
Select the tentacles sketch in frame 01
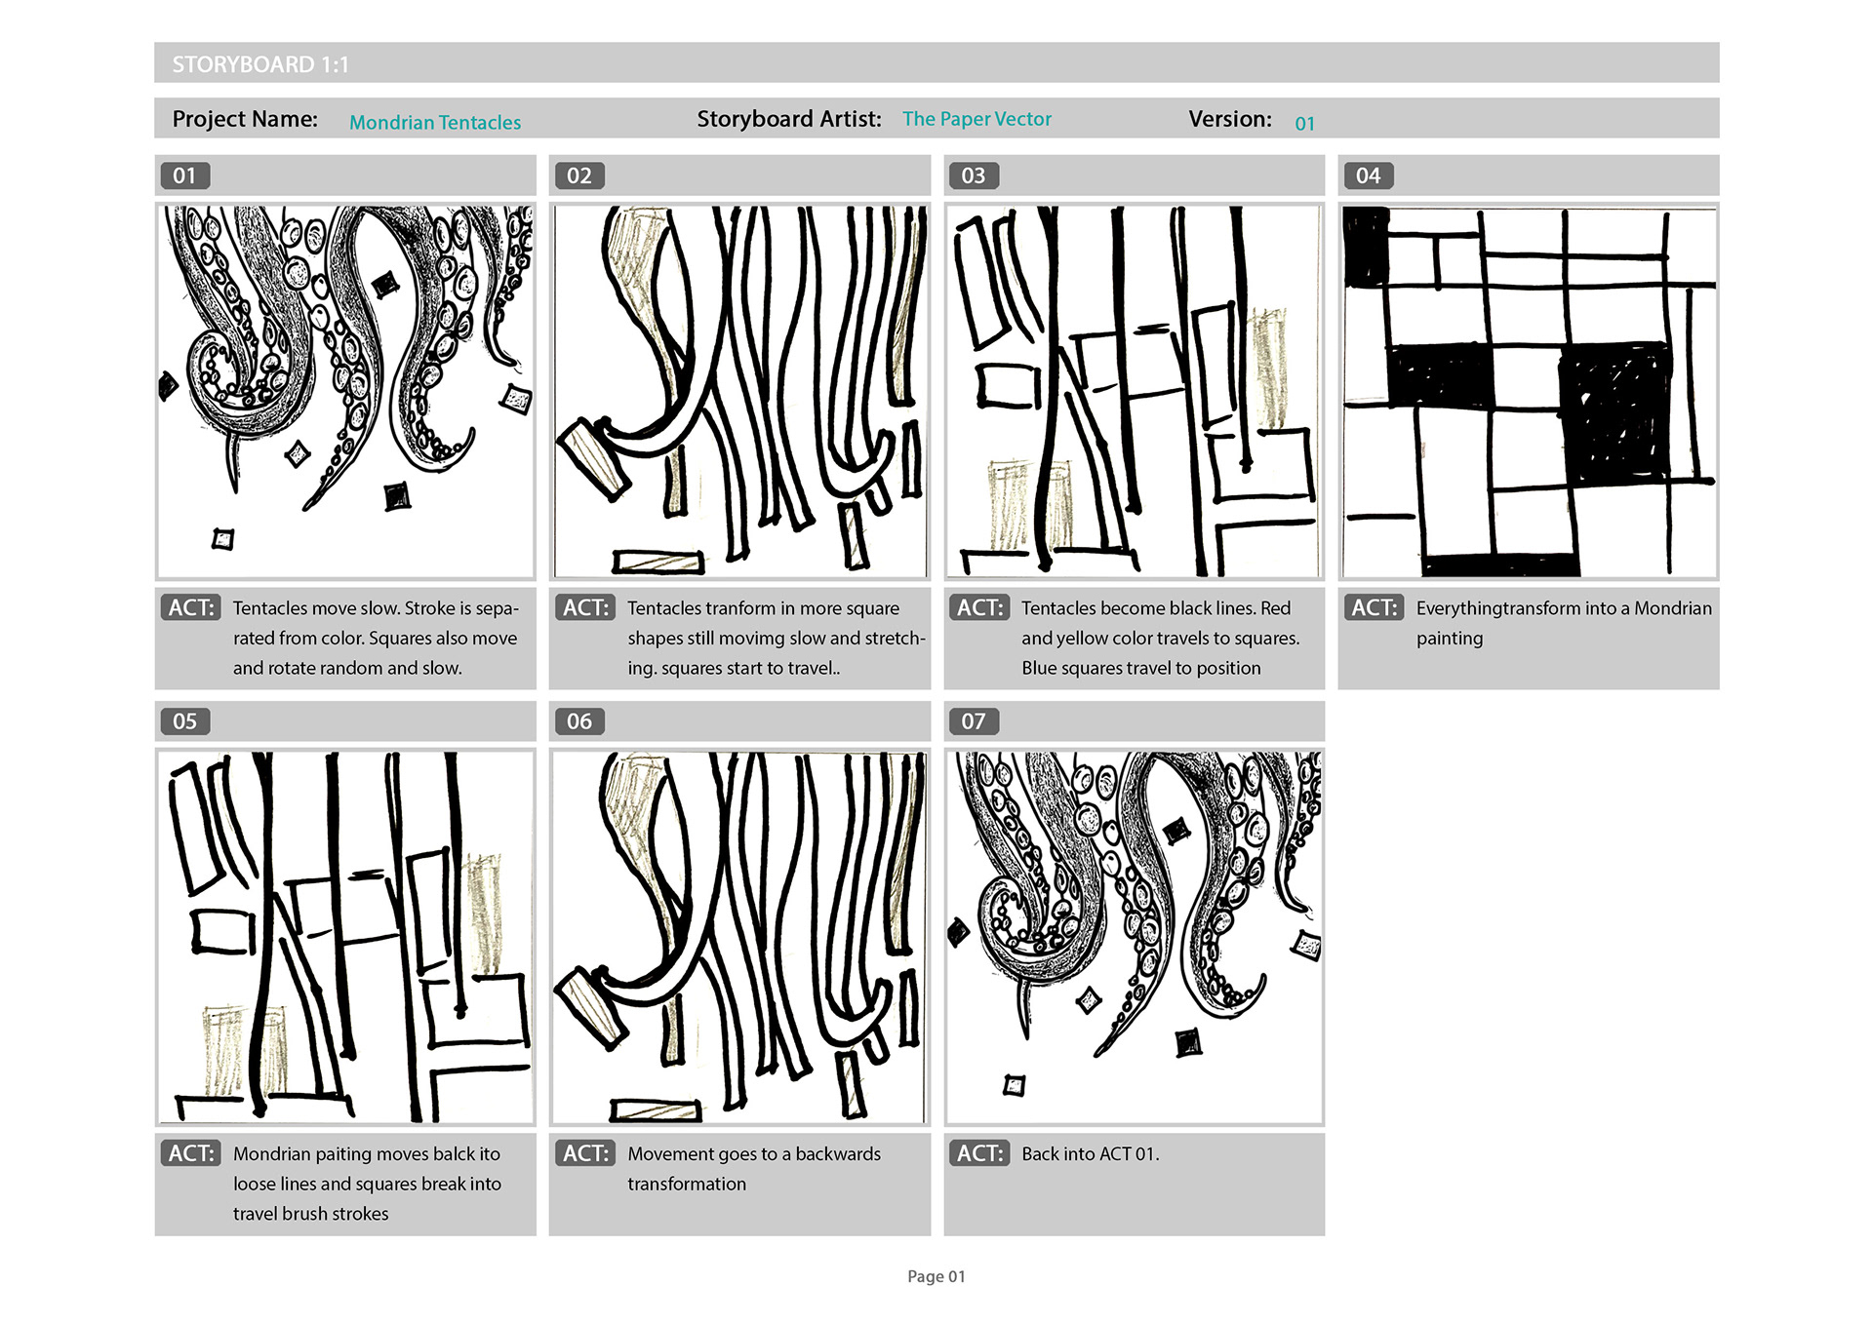pos(345,391)
